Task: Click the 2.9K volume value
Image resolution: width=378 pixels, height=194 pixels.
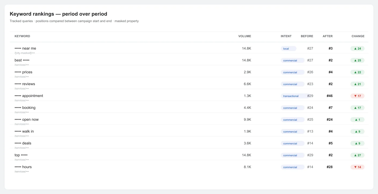Action: tap(247, 72)
